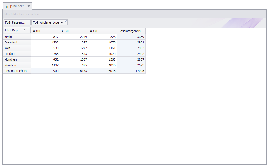This screenshot has height=168, width=270.
Task: Select the Köln row header
Action: point(17,48)
